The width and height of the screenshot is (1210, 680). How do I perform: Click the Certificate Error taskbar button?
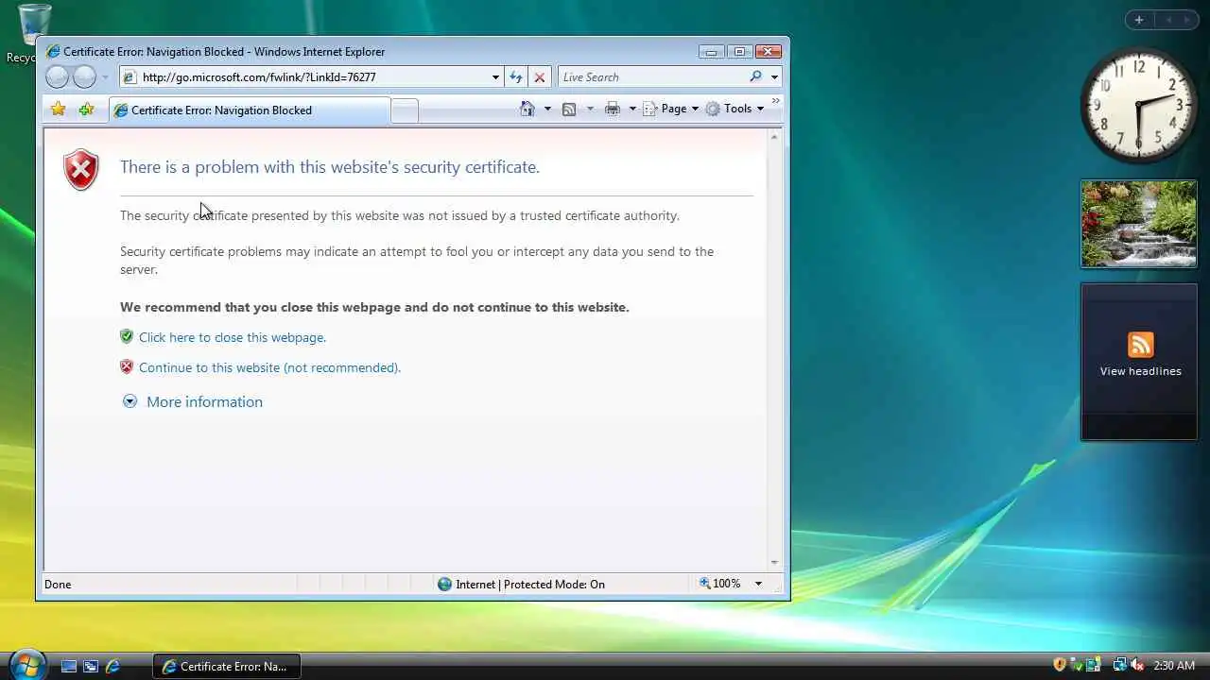(x=226, y=666)
